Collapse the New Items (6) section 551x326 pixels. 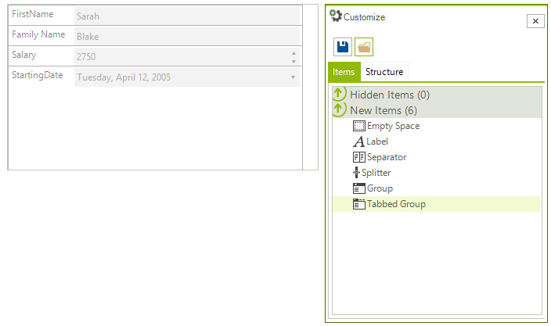[x=339, y=109]
